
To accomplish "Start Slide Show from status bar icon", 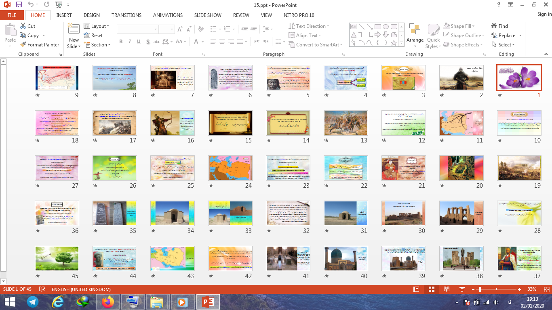I will click(462, 289).
